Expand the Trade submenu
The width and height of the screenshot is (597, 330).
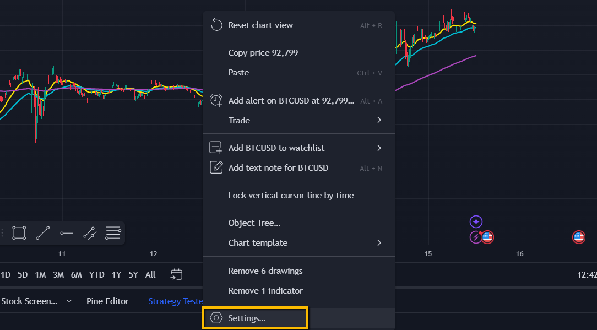click(297, 120)
